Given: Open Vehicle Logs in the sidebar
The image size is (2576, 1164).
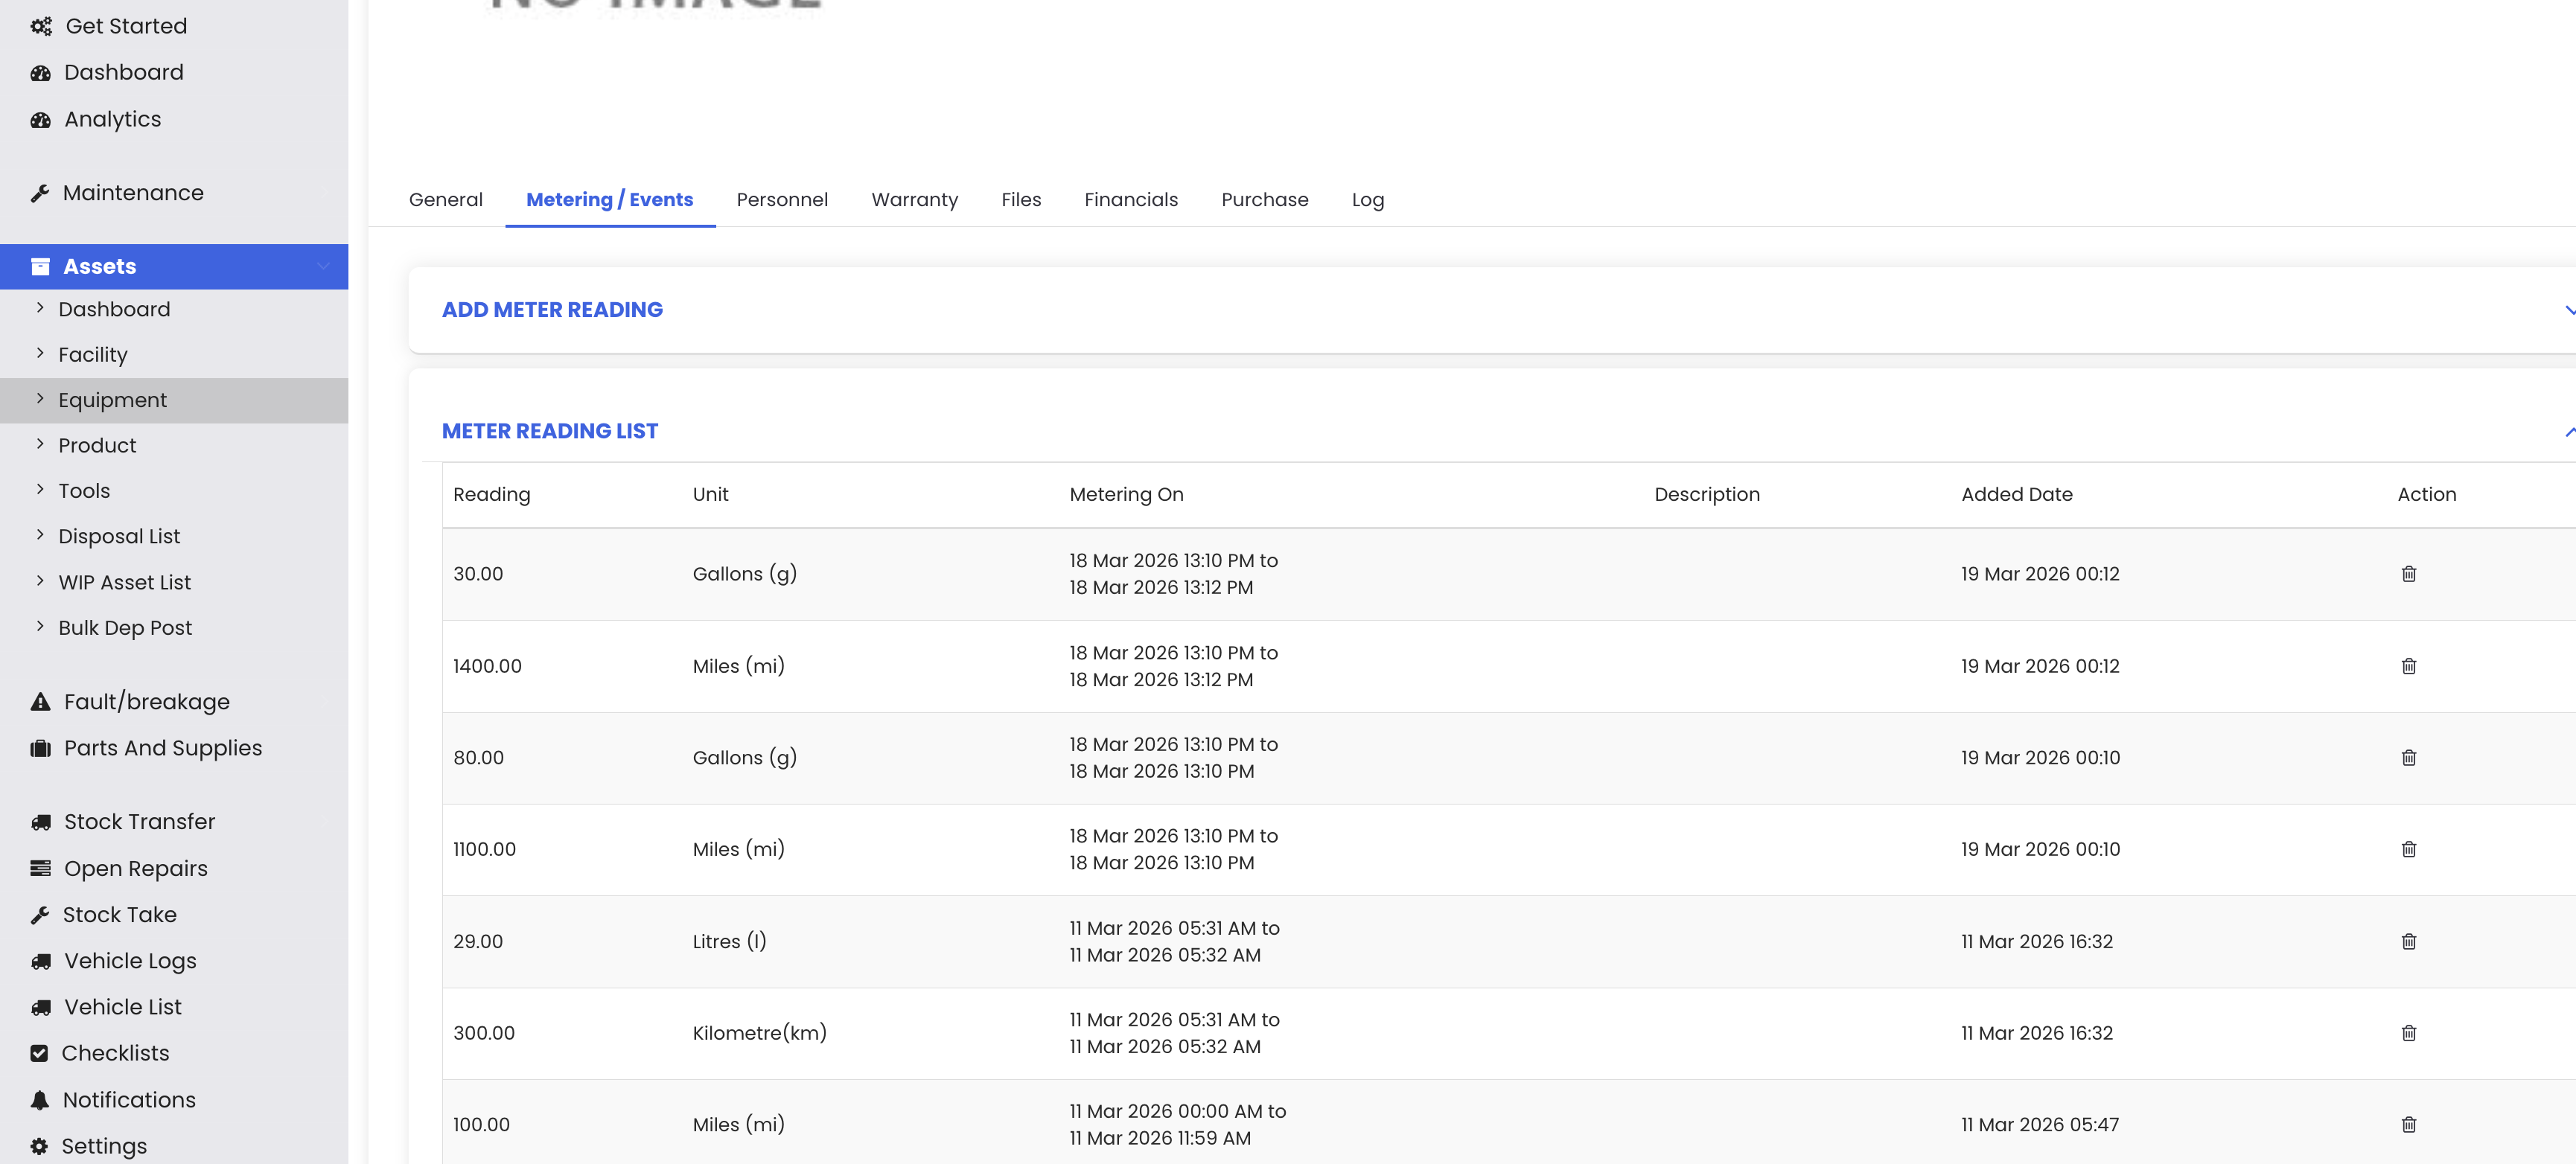Looking at the screenshot, I should pyautogui.click(x=130, y=961).
